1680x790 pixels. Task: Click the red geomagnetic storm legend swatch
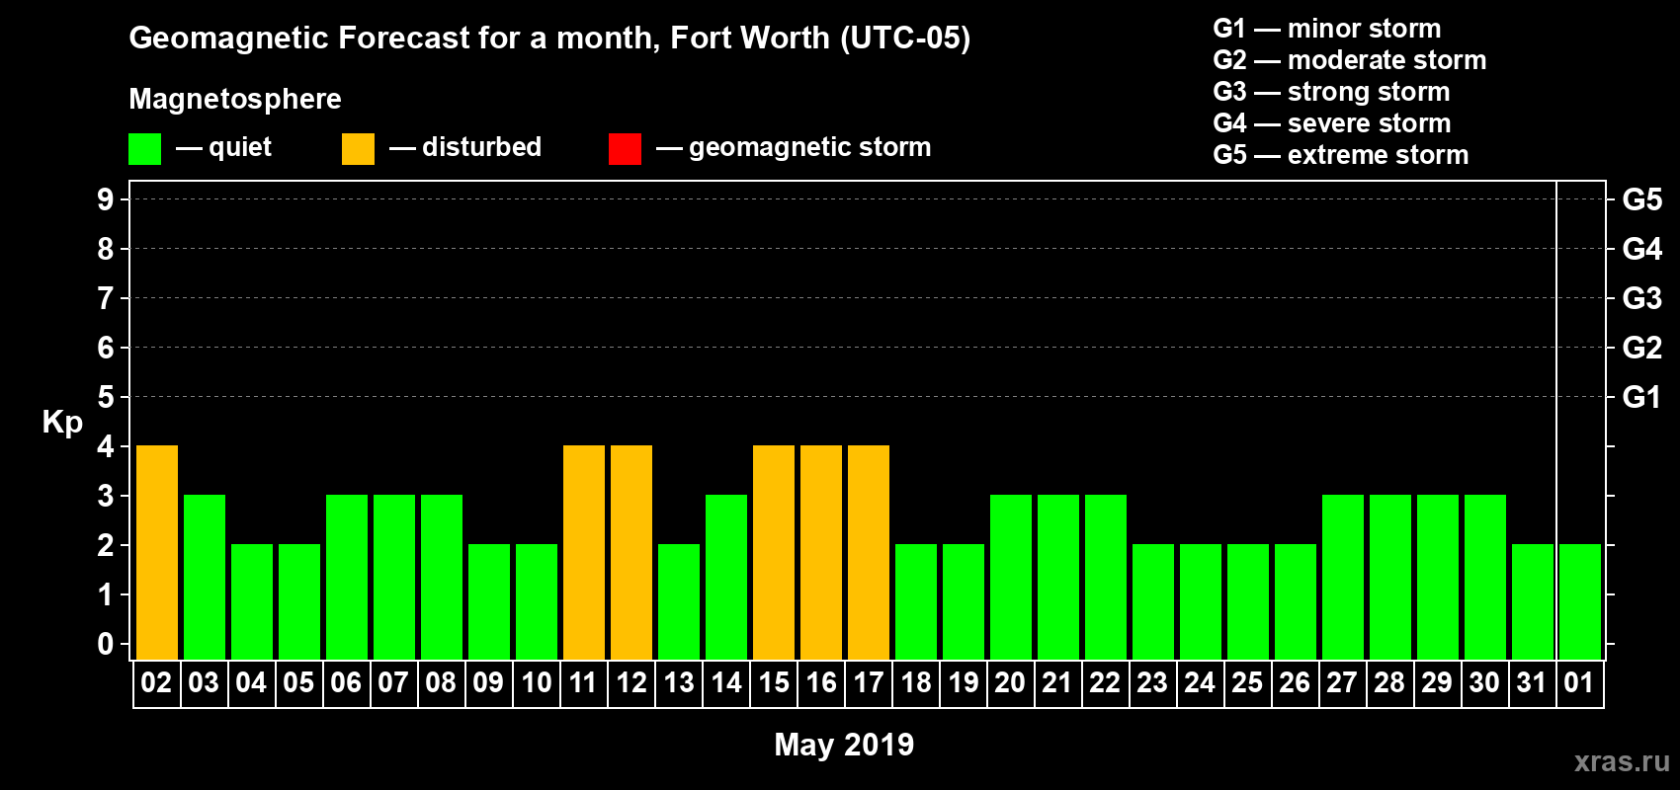625,149
